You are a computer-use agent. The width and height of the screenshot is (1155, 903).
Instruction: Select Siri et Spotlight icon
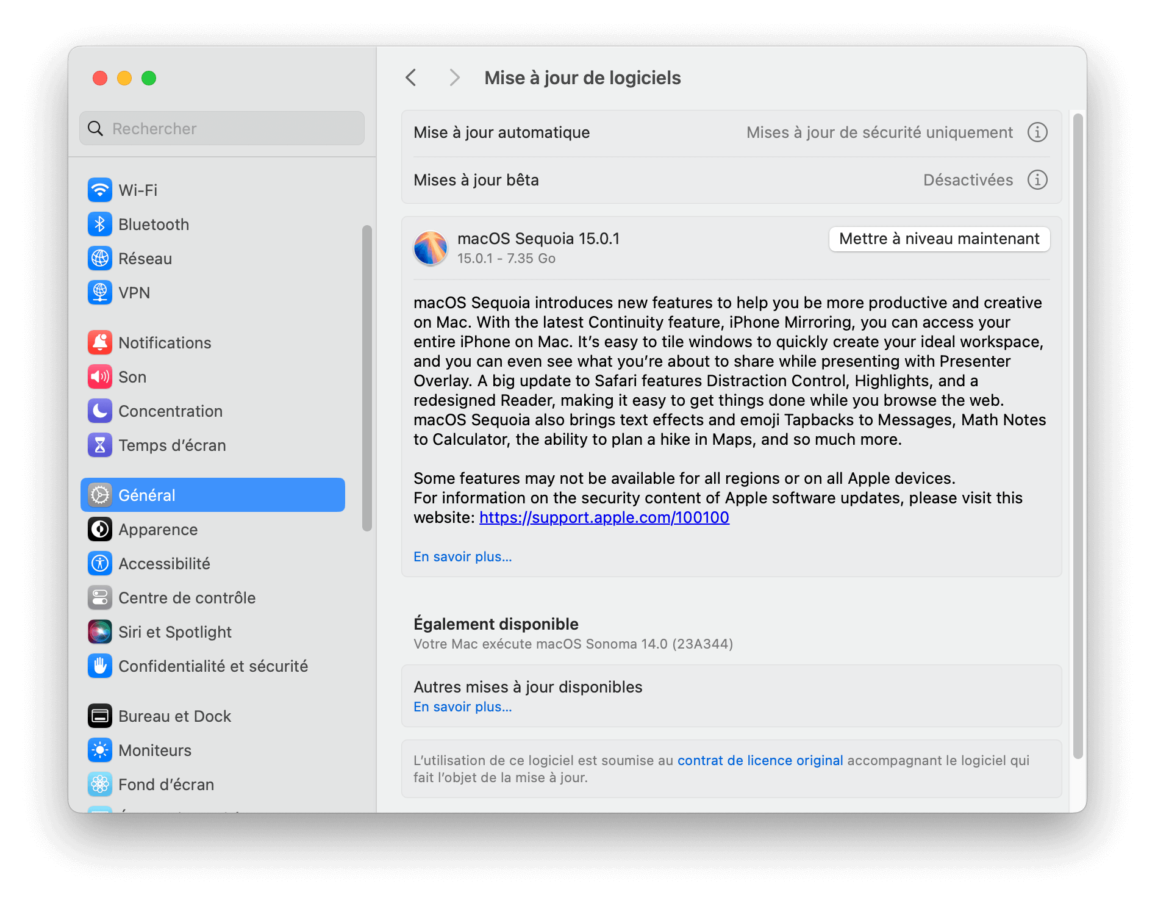100,631
